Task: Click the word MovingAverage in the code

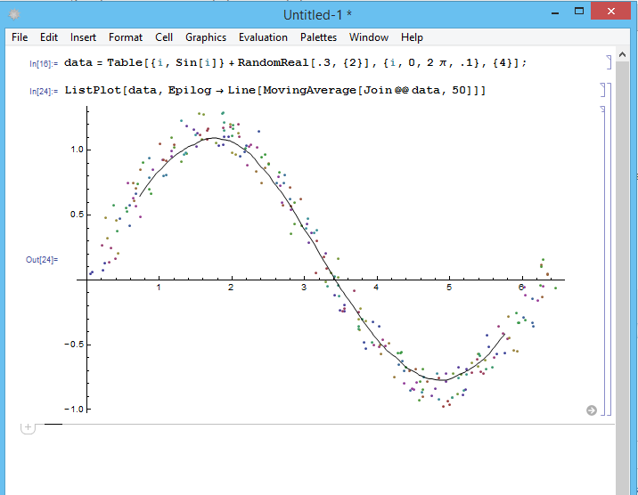Action: (309, 90)
